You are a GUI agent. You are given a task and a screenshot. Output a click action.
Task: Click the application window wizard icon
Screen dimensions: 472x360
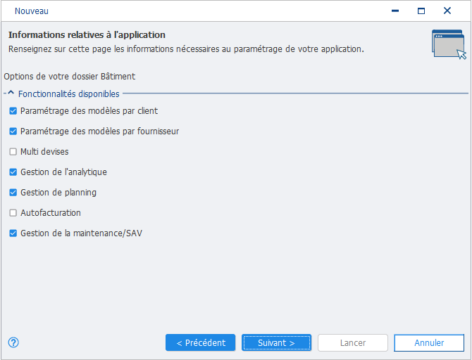(x=449, y=44)
